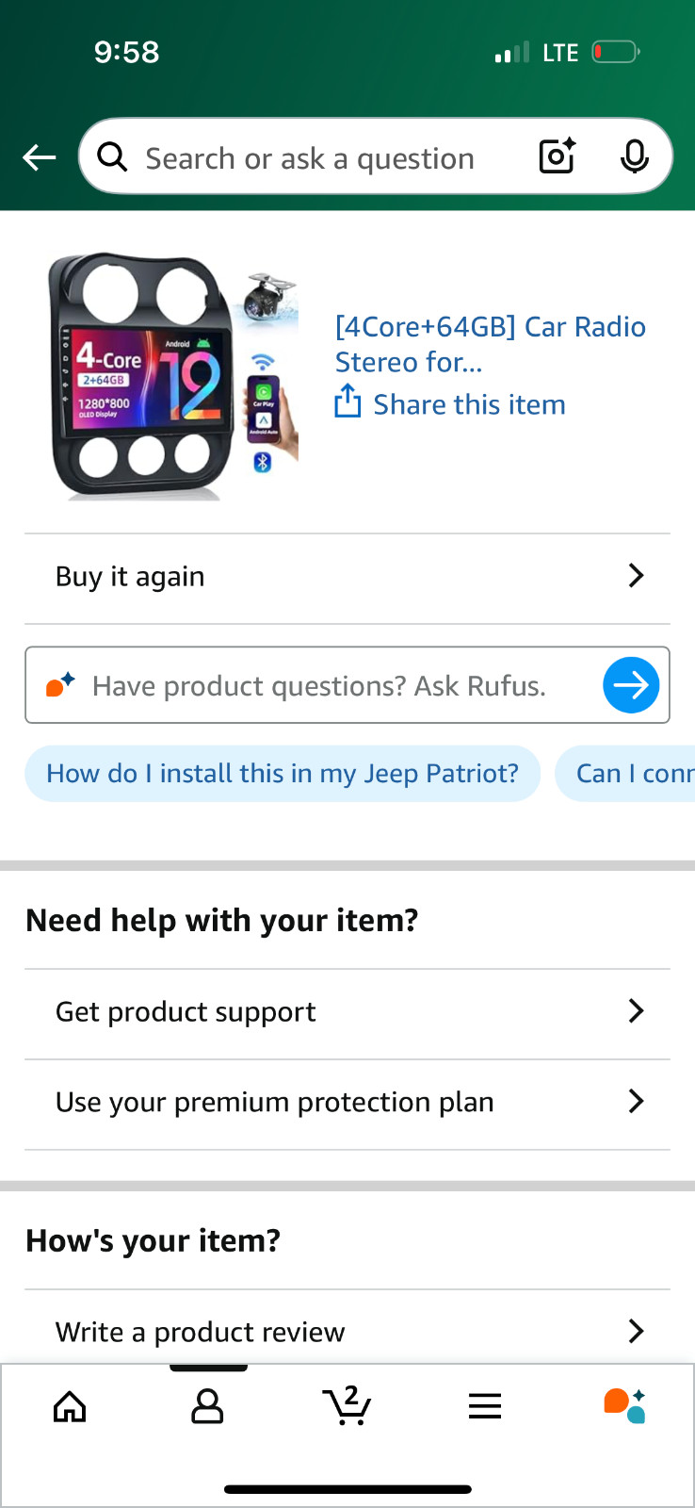Choose 'How do I install this in my Jeep Patriot?' suggestion
The image size is (695, 1508).
tap(283, 774)
